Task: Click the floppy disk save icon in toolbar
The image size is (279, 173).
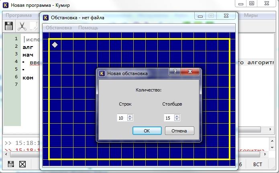Action: pos(9,26)
